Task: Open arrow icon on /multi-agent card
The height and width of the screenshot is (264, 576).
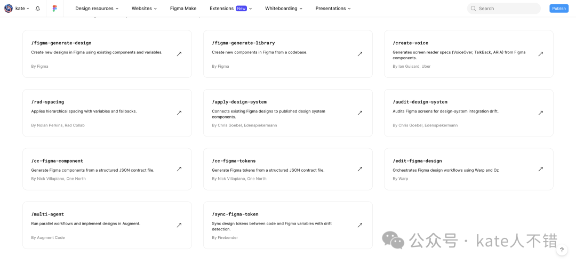Action: pos(179,225)
